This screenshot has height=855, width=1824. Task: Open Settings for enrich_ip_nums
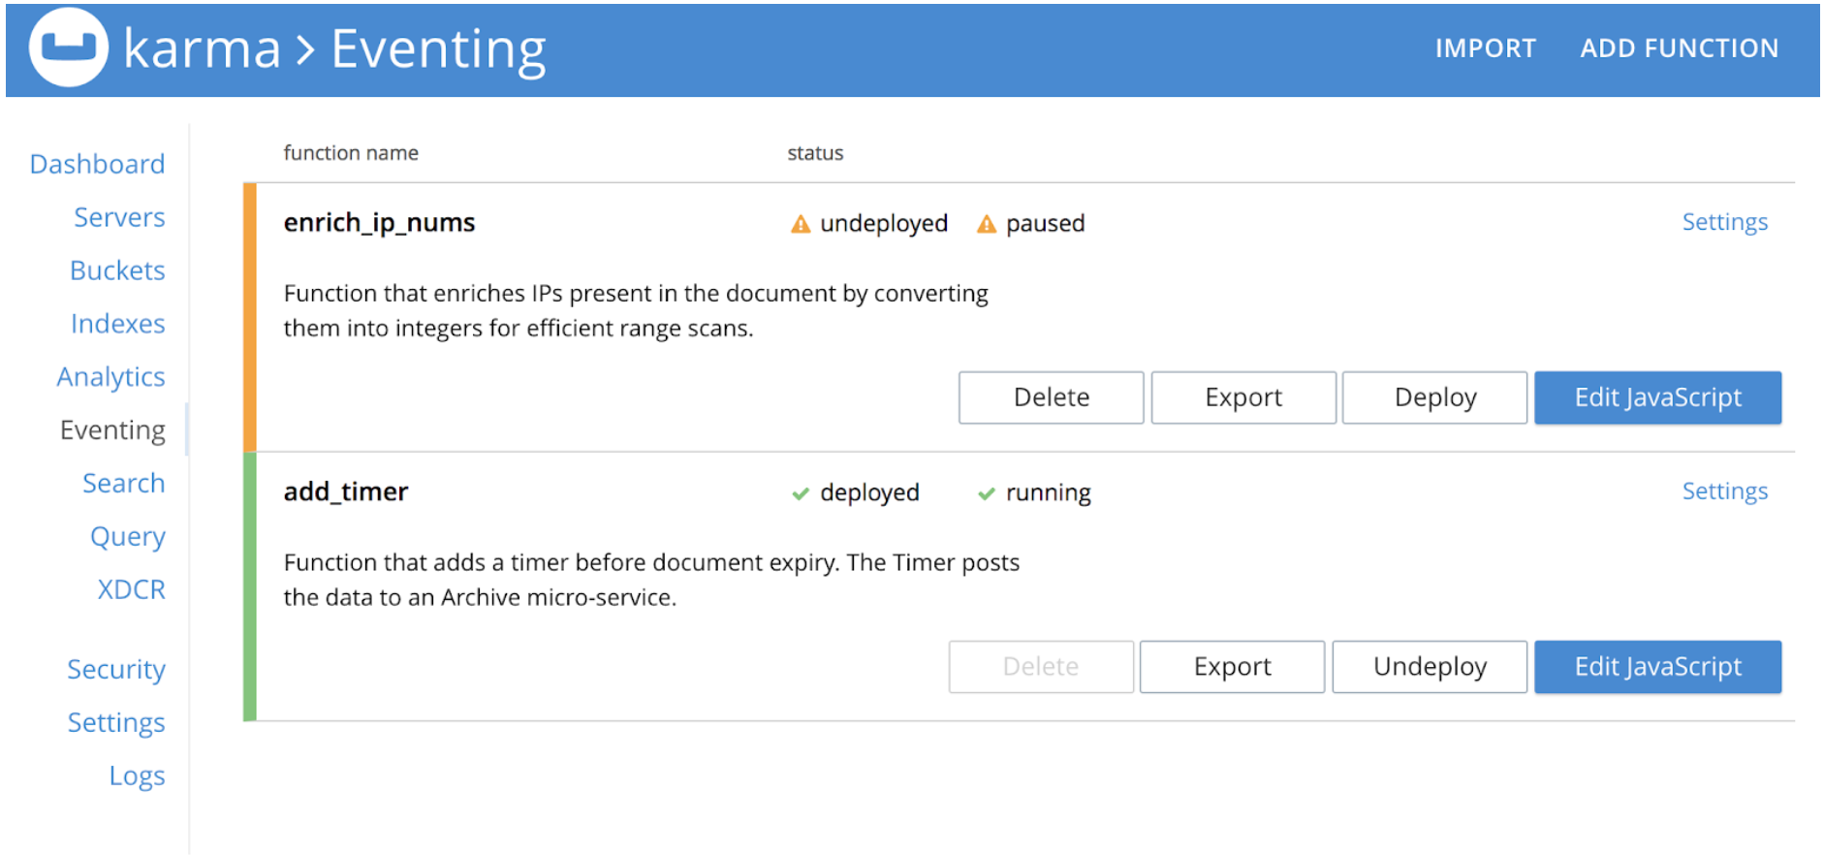point(1724,222)
